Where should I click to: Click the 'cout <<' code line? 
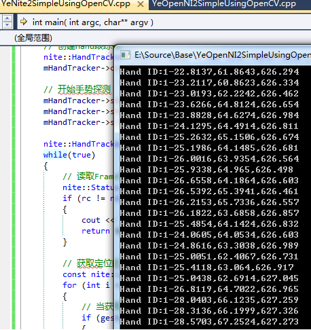pyautogui.click(x=98, y=220)
